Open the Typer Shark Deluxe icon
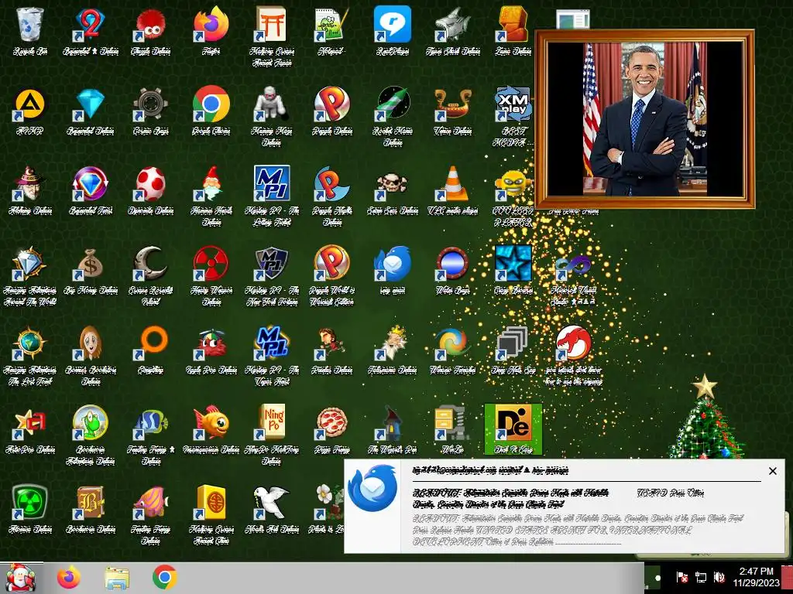The width and height of the screenshot is (793, 594). 452,24
